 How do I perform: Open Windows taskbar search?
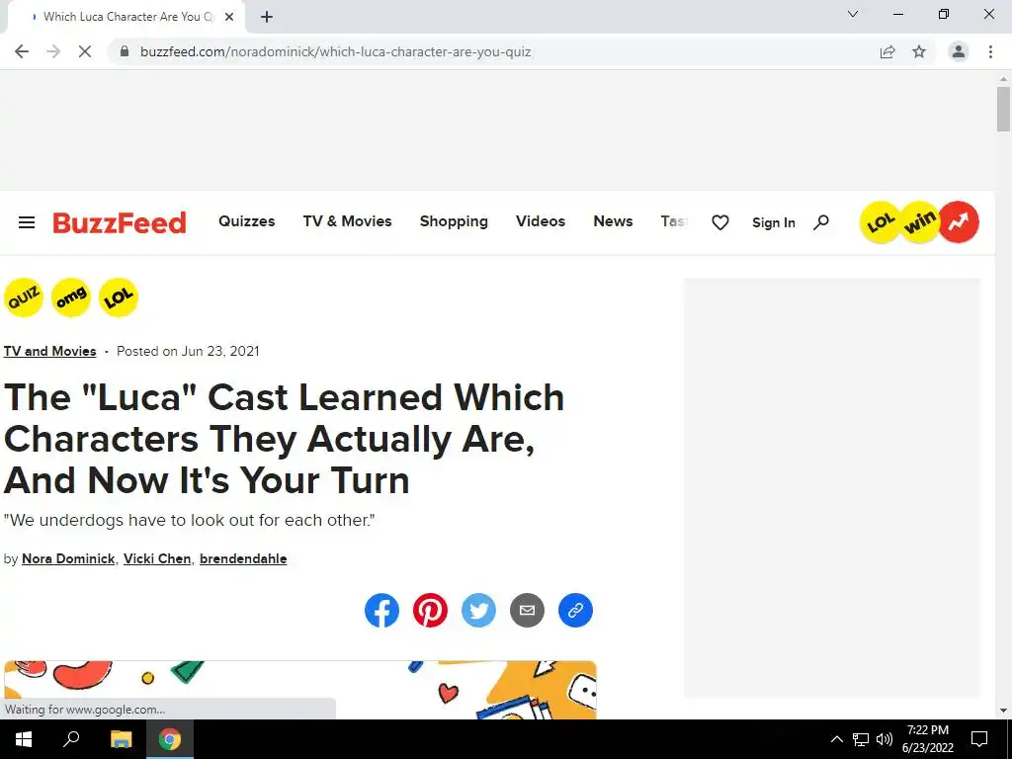(x=71, y=739)
